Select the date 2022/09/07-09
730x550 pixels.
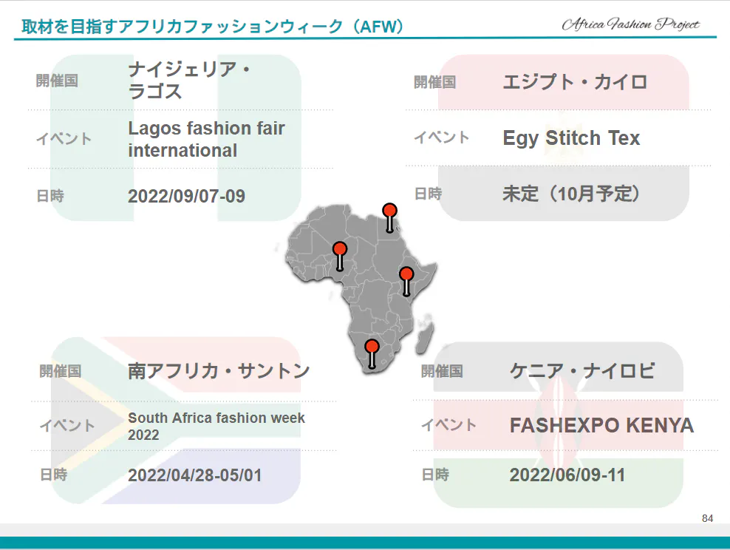pyautogui.click(x=186, y=196)
